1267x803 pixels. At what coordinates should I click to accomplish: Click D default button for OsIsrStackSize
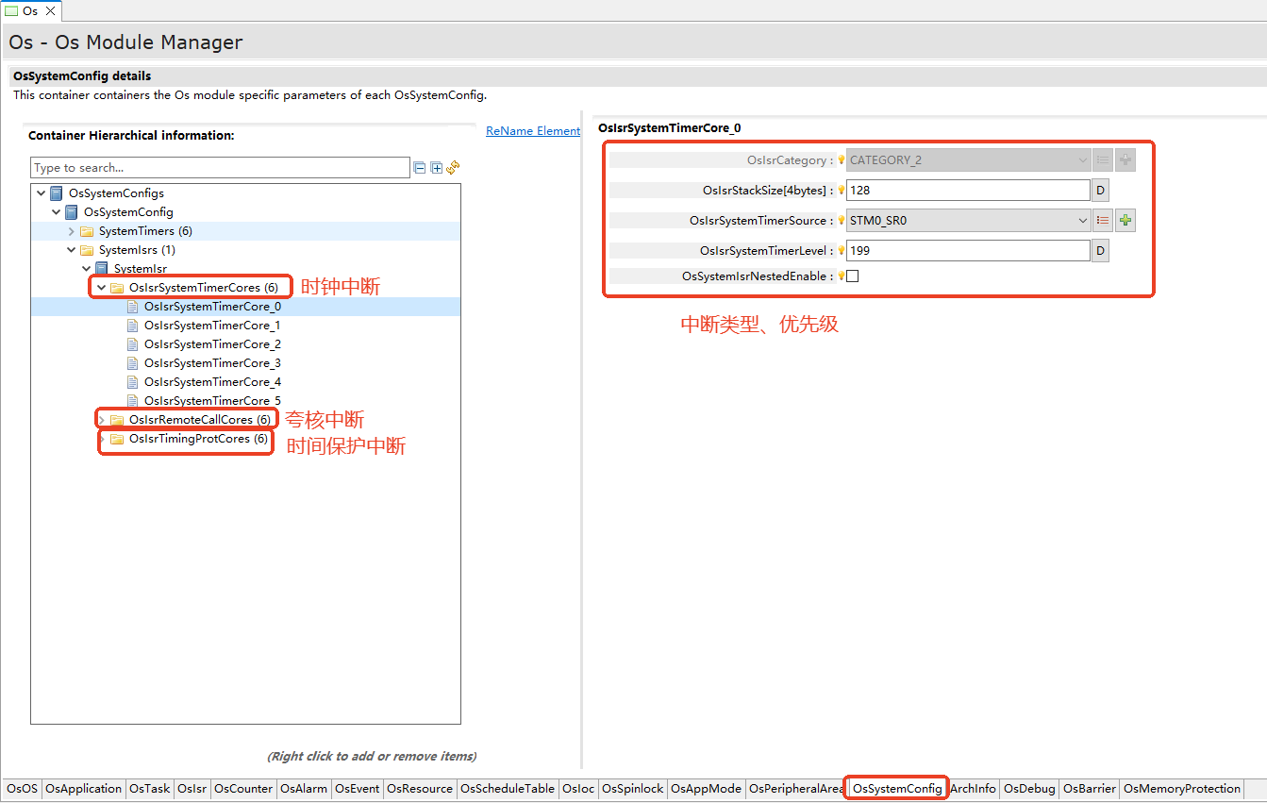coord(1100,191)
